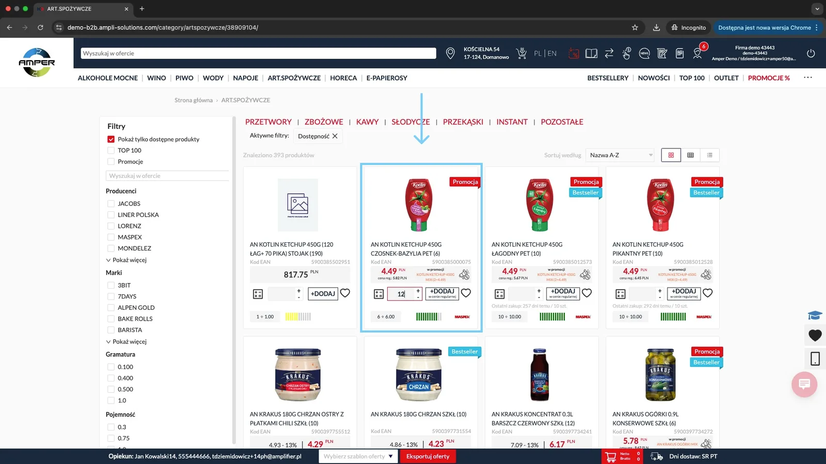826x464 pixels.
Task: Check the TOP 100 filter
Action: tap(111, 151)
